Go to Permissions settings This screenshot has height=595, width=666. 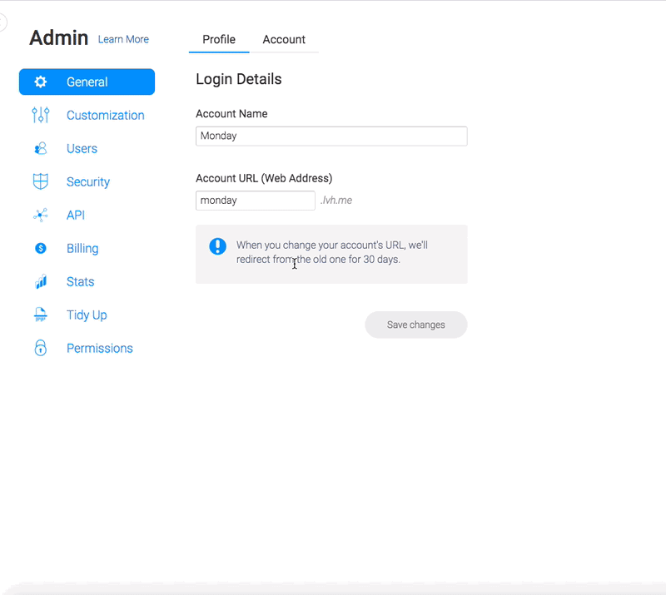99,348
